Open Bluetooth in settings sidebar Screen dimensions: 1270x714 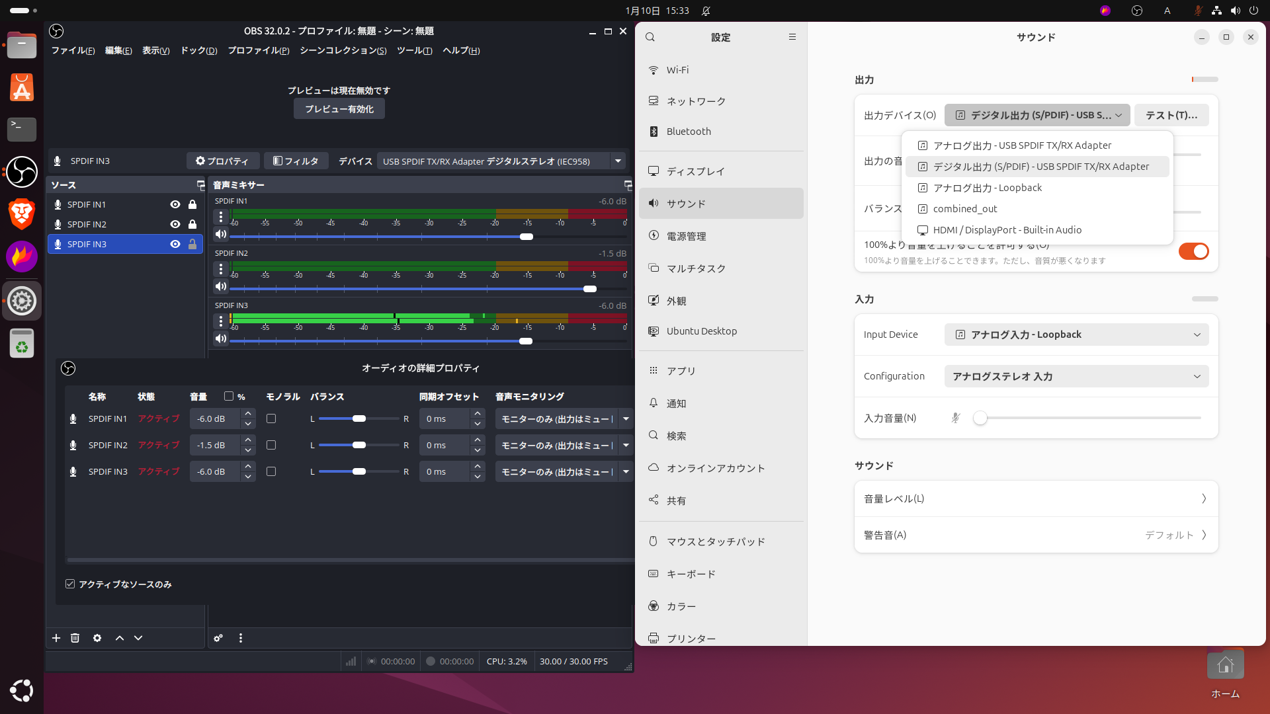point(689,132)
